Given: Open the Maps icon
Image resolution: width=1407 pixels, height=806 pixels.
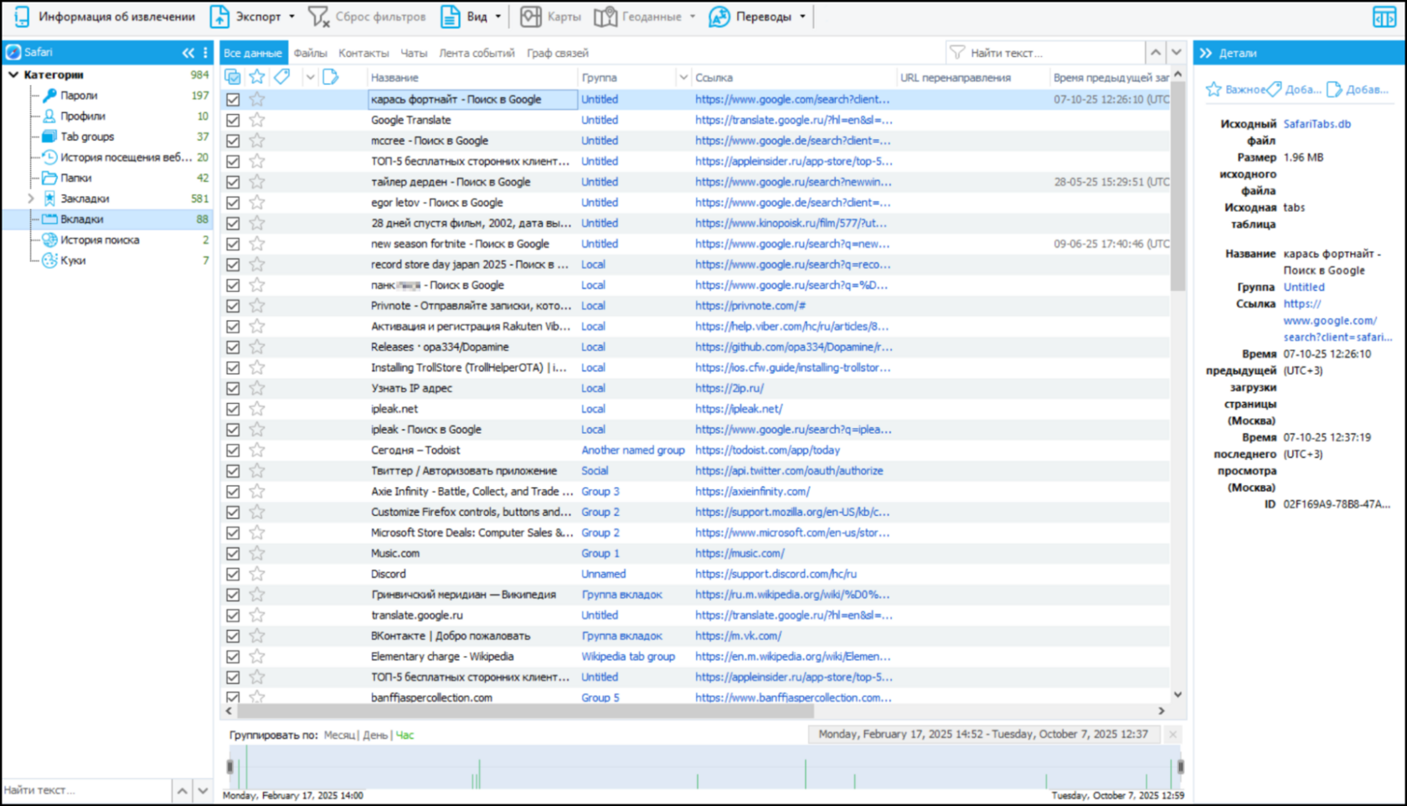Looking at the screenshot, I should (531, 16).
